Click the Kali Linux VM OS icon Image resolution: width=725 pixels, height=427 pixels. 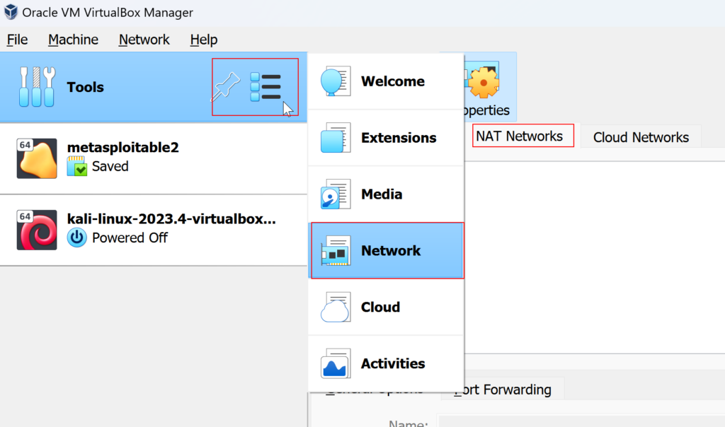37,230
